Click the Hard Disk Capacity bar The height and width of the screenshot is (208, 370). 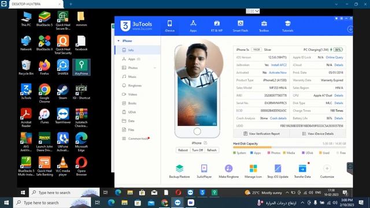(290, 147)
